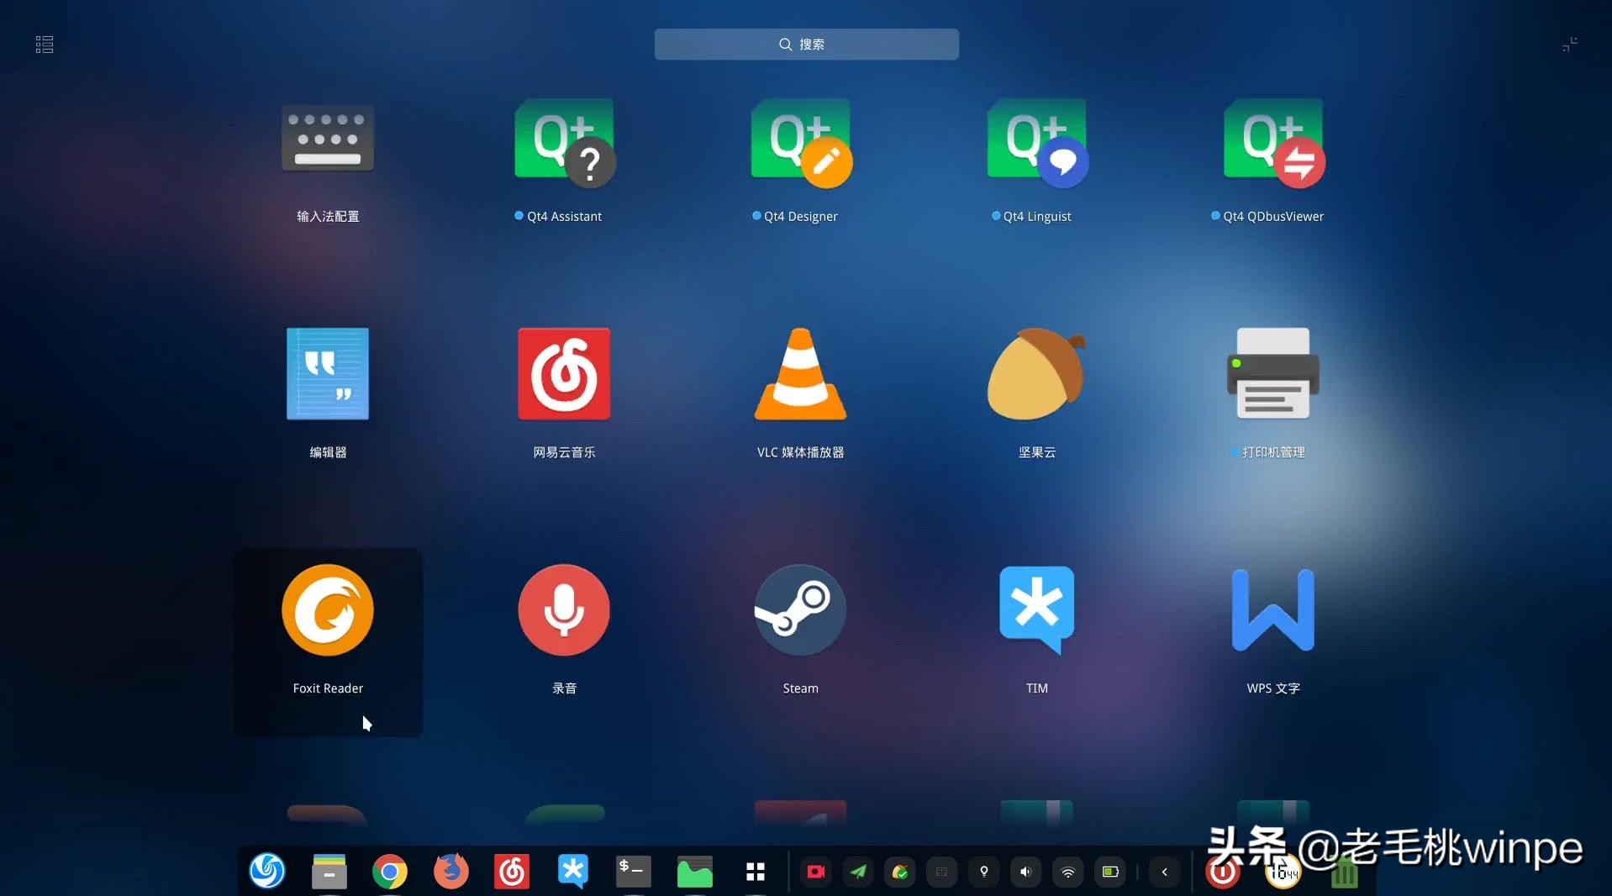Click the 搜索 search field
Image resolution: width=1612 pixels, height=896 pixels.
click(805, 44)
